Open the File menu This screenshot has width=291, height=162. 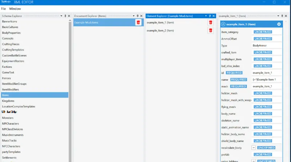coord(4,8)
